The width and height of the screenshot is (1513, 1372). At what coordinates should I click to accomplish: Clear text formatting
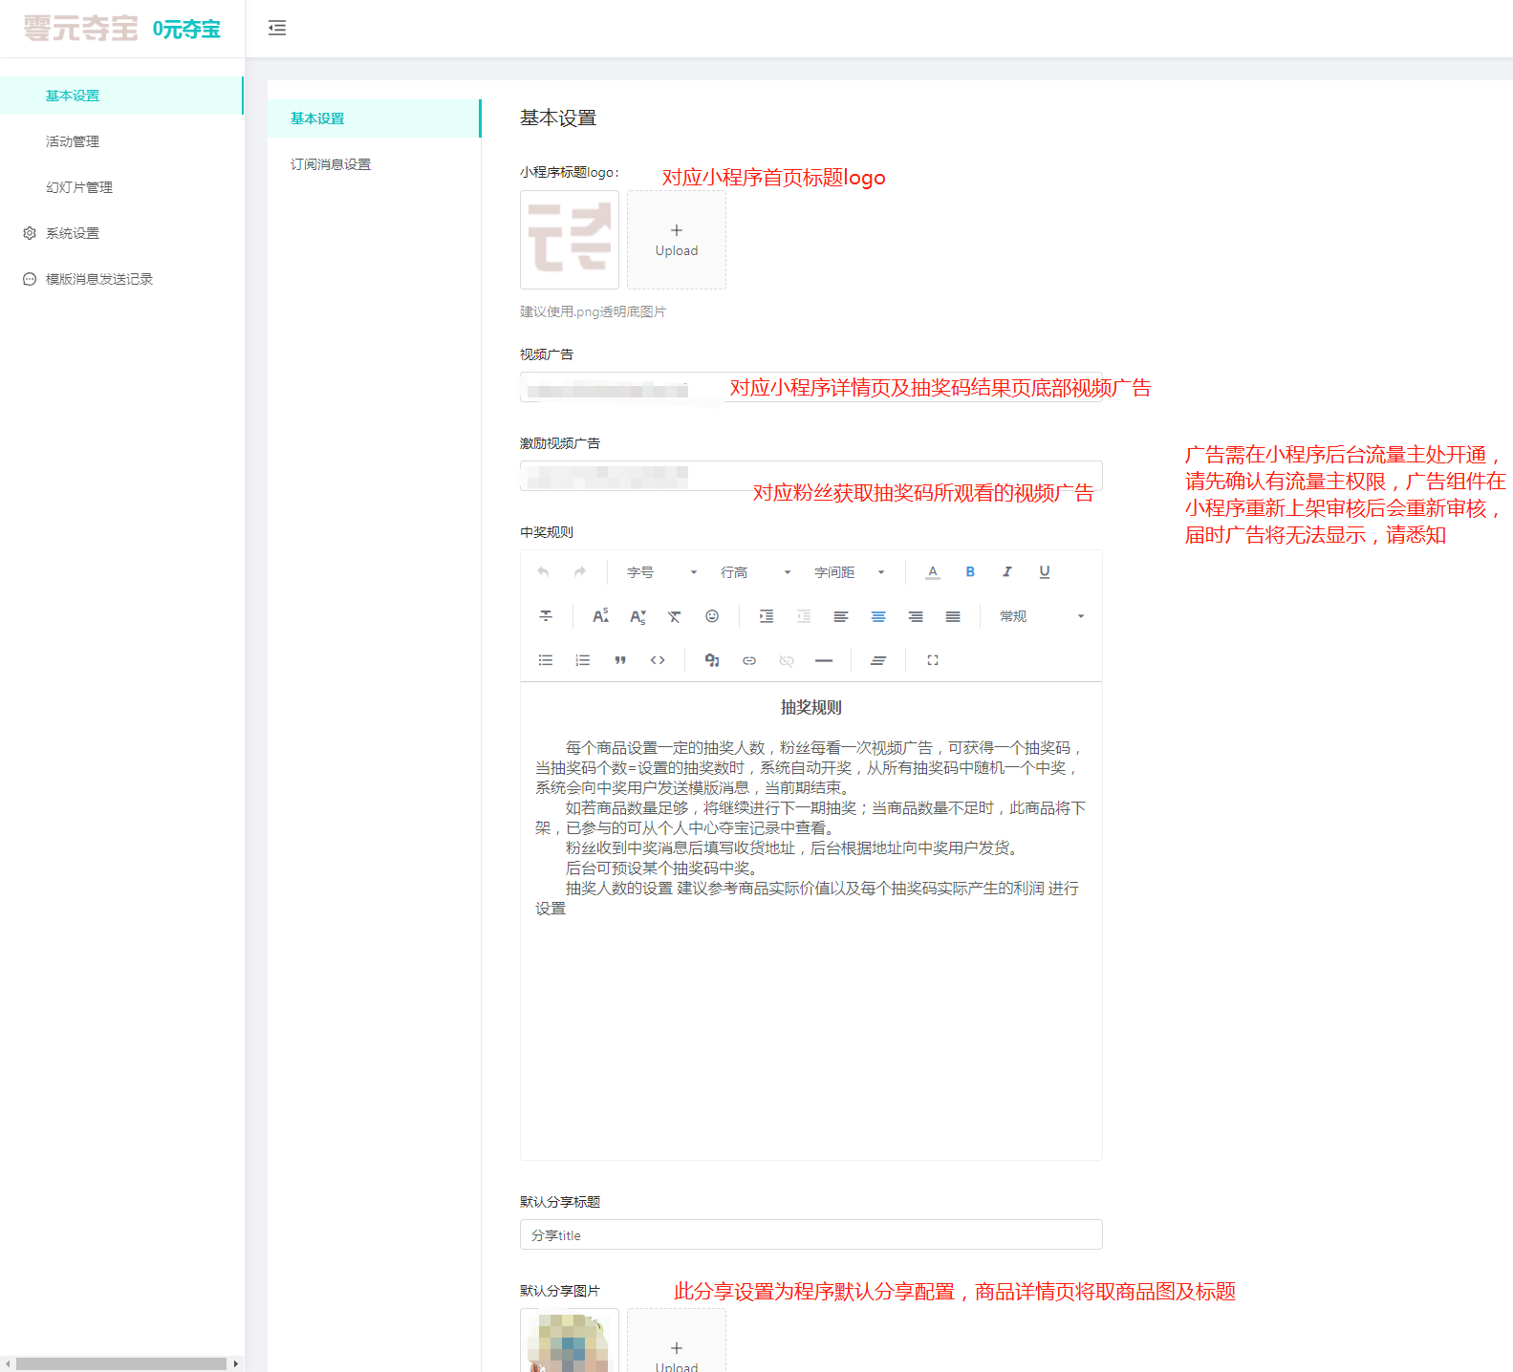pyautogui.click(x=675, y=616)
